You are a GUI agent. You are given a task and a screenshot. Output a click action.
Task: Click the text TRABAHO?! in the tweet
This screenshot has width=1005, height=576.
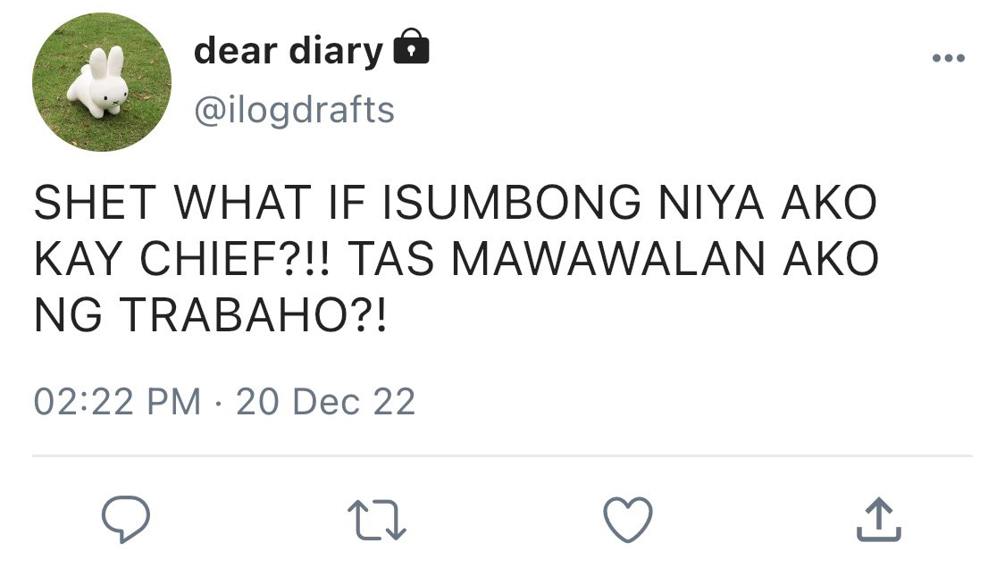(253, 316)
